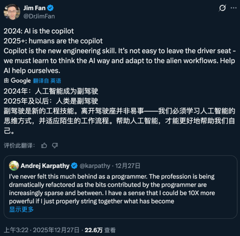This screenshot has width=240, height=236.
Task: Click the @DrJimFan handle
Action: [39, 16]
